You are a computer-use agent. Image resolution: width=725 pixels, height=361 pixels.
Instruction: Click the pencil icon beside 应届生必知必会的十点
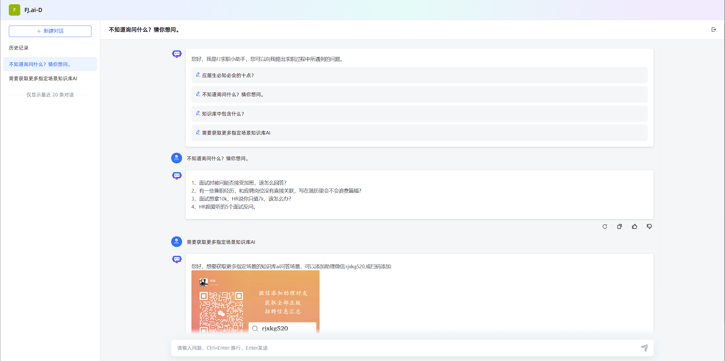[198, 75]
